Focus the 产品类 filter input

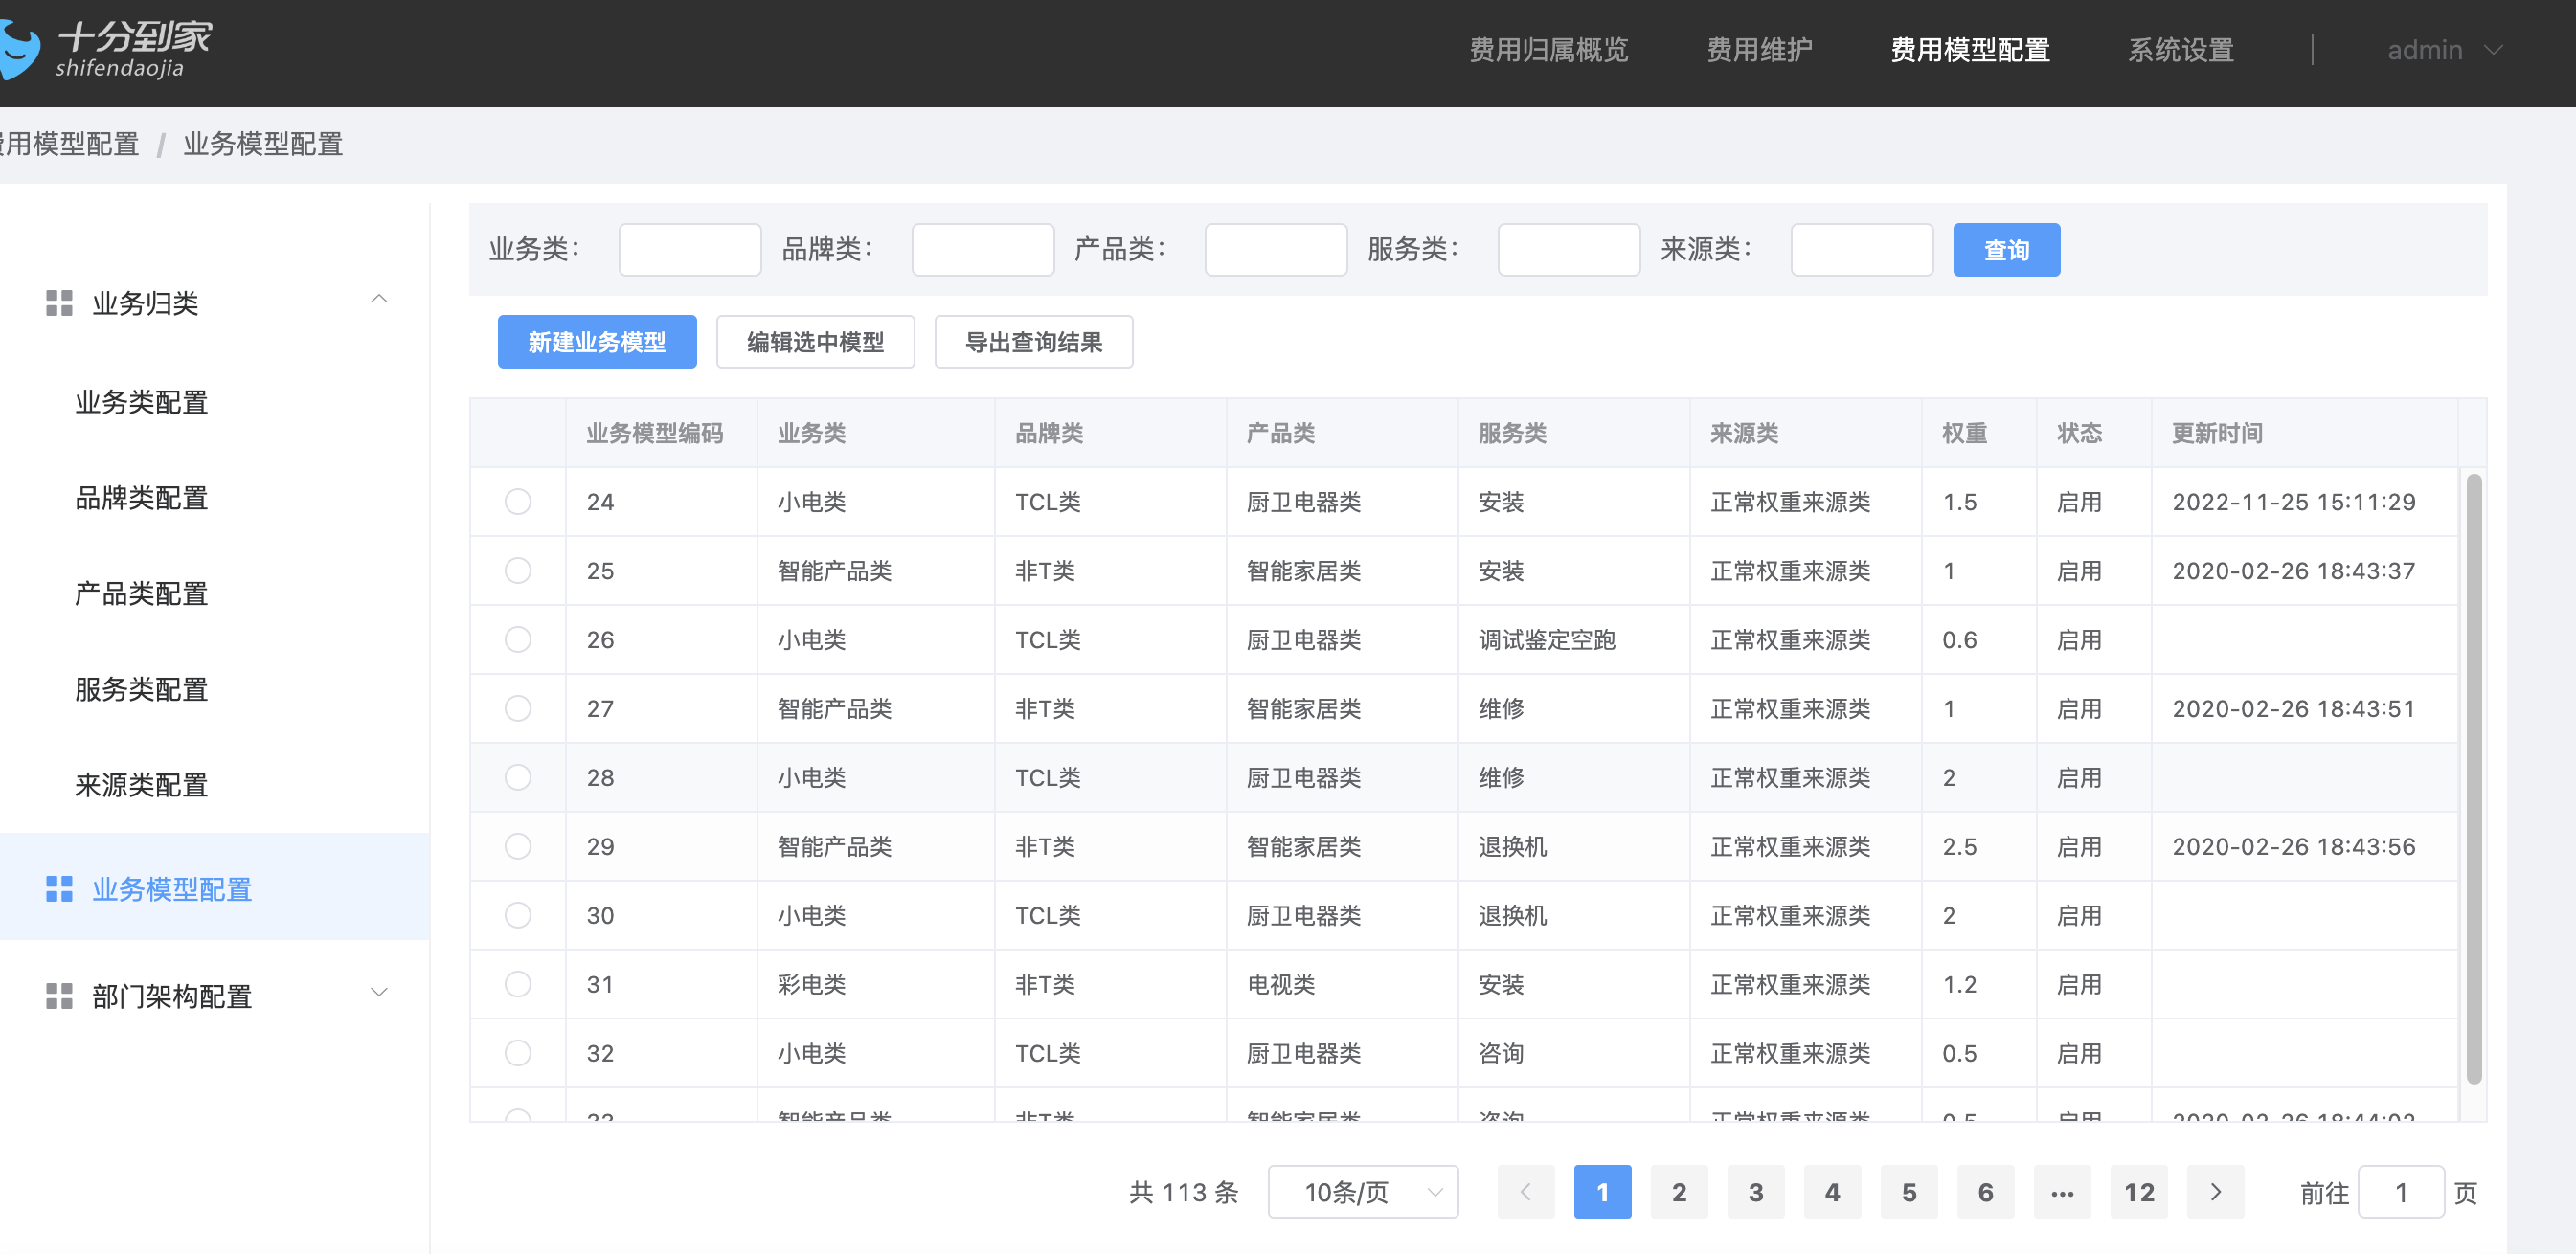pos(1276,249)
